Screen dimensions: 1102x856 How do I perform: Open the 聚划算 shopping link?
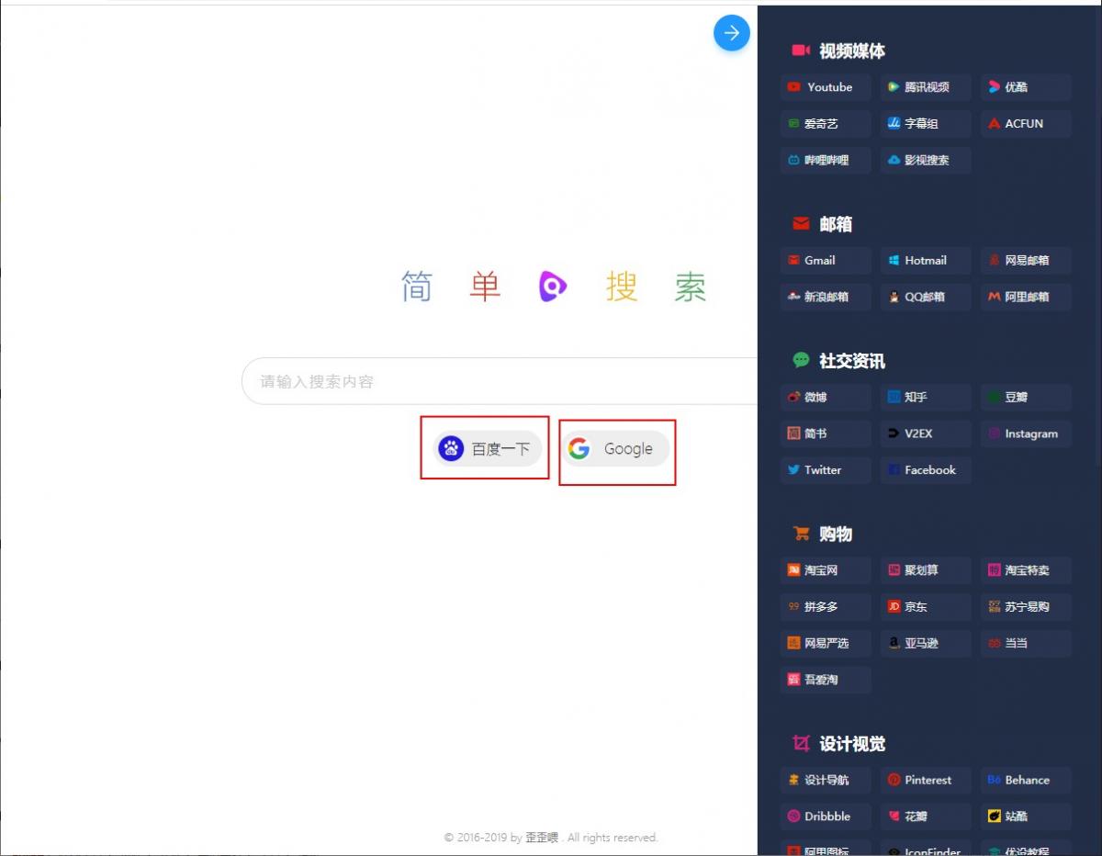pos(926,570)
